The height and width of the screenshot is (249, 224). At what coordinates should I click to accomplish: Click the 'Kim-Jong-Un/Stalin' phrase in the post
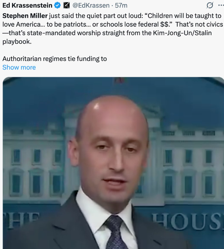[x=182, y=33]
